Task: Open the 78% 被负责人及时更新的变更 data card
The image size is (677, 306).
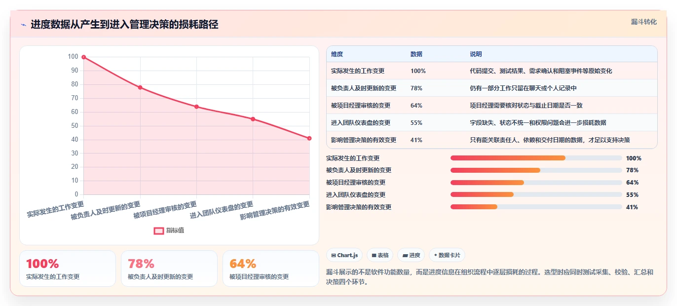Action: [169, 268]
